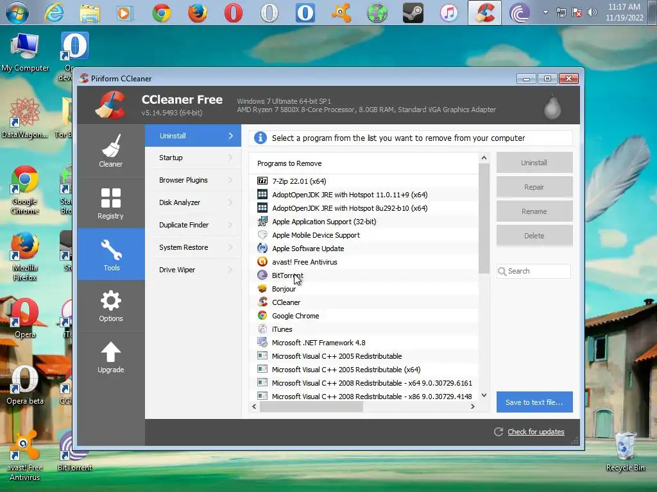Click the CCleaner icon in programs list
The image size is (657, 492).
point(262,302)
